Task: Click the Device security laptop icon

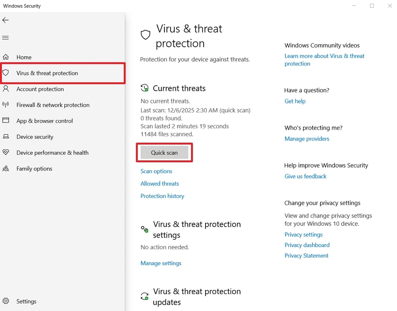Action: point(6,137)
